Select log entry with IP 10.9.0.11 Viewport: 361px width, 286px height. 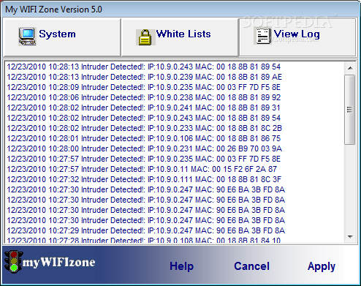tap(142, 169)
